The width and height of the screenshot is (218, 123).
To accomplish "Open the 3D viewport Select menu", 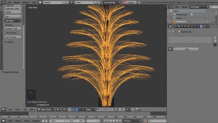I will tap(18, 110).
